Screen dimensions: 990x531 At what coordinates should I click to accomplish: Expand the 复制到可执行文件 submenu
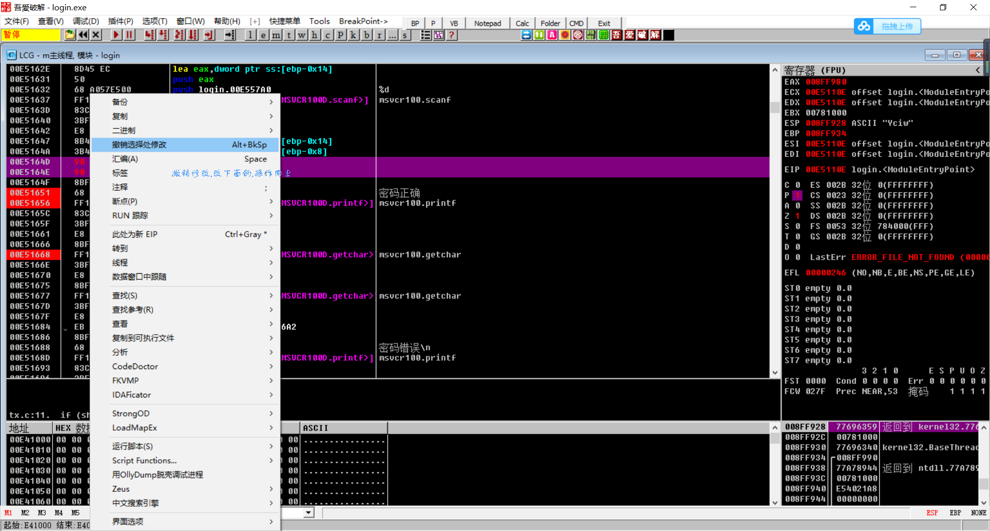(186, 338)
